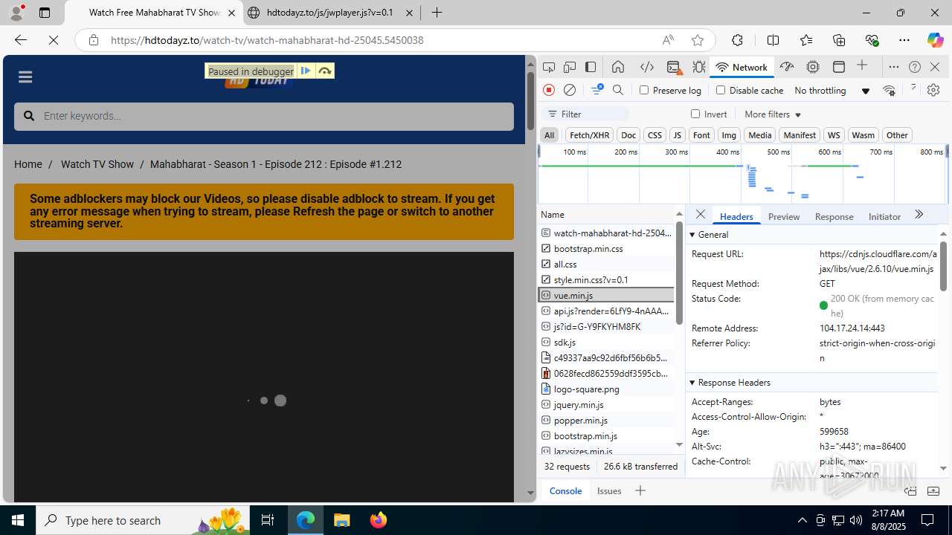952x535 pixels.
Task: Enable Preserve log checkbox
Action: pyautogui.click(x=644, y=90)
